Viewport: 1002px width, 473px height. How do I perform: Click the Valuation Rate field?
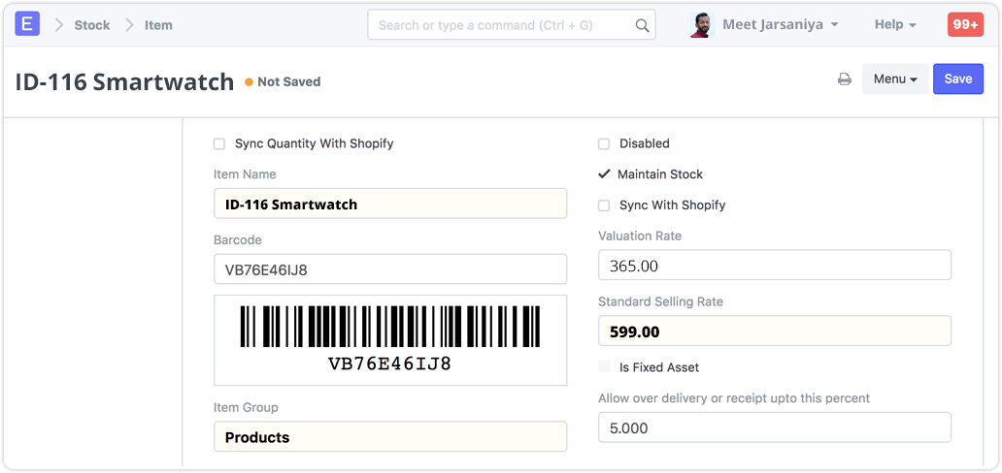[x=775, y=265]
